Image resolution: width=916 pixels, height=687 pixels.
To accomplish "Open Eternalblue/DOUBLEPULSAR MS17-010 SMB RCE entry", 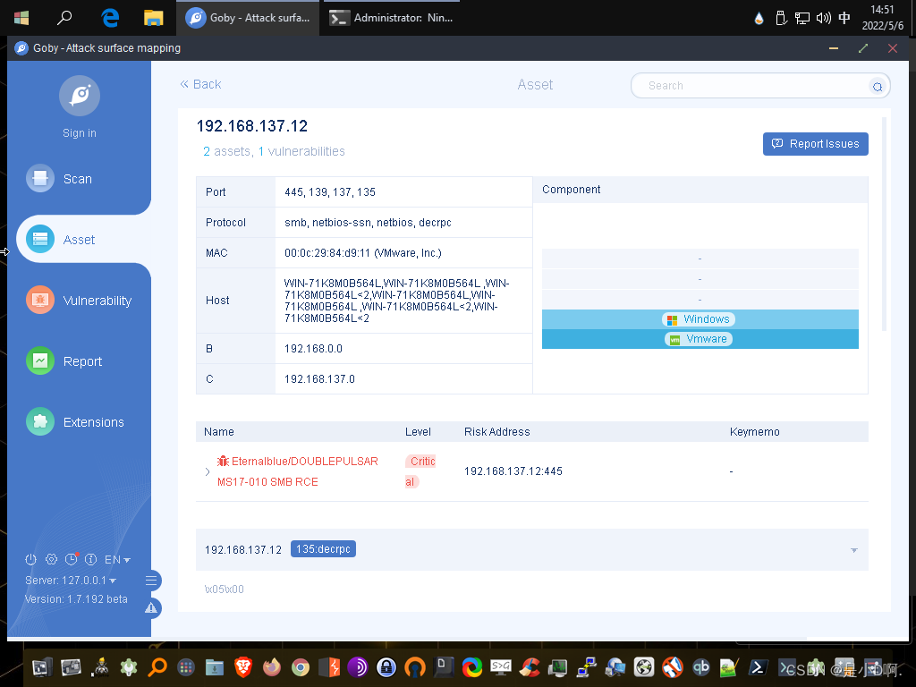I will [298, 471].
